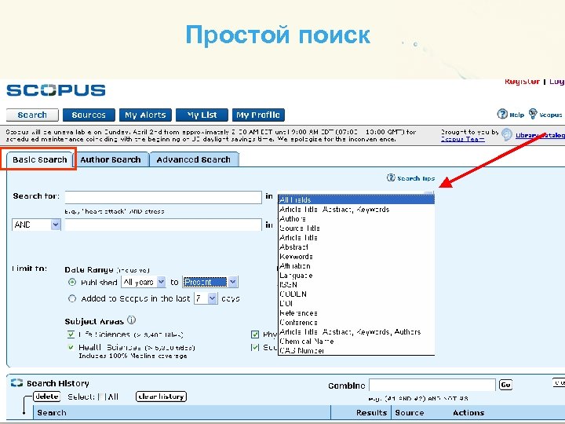Open Search tips help icon
The image size is (565, 424).
[391, 177]
